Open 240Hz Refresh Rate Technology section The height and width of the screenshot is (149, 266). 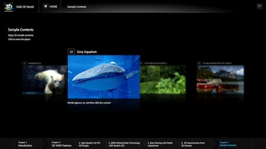click(124, 144)
